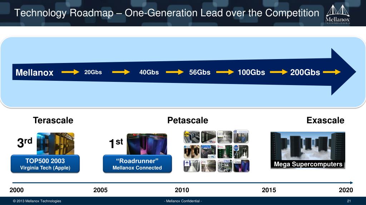
Task: Click the yellow arrow between 40Gbs and 56Gbs
Action: (x=174, y=72)
